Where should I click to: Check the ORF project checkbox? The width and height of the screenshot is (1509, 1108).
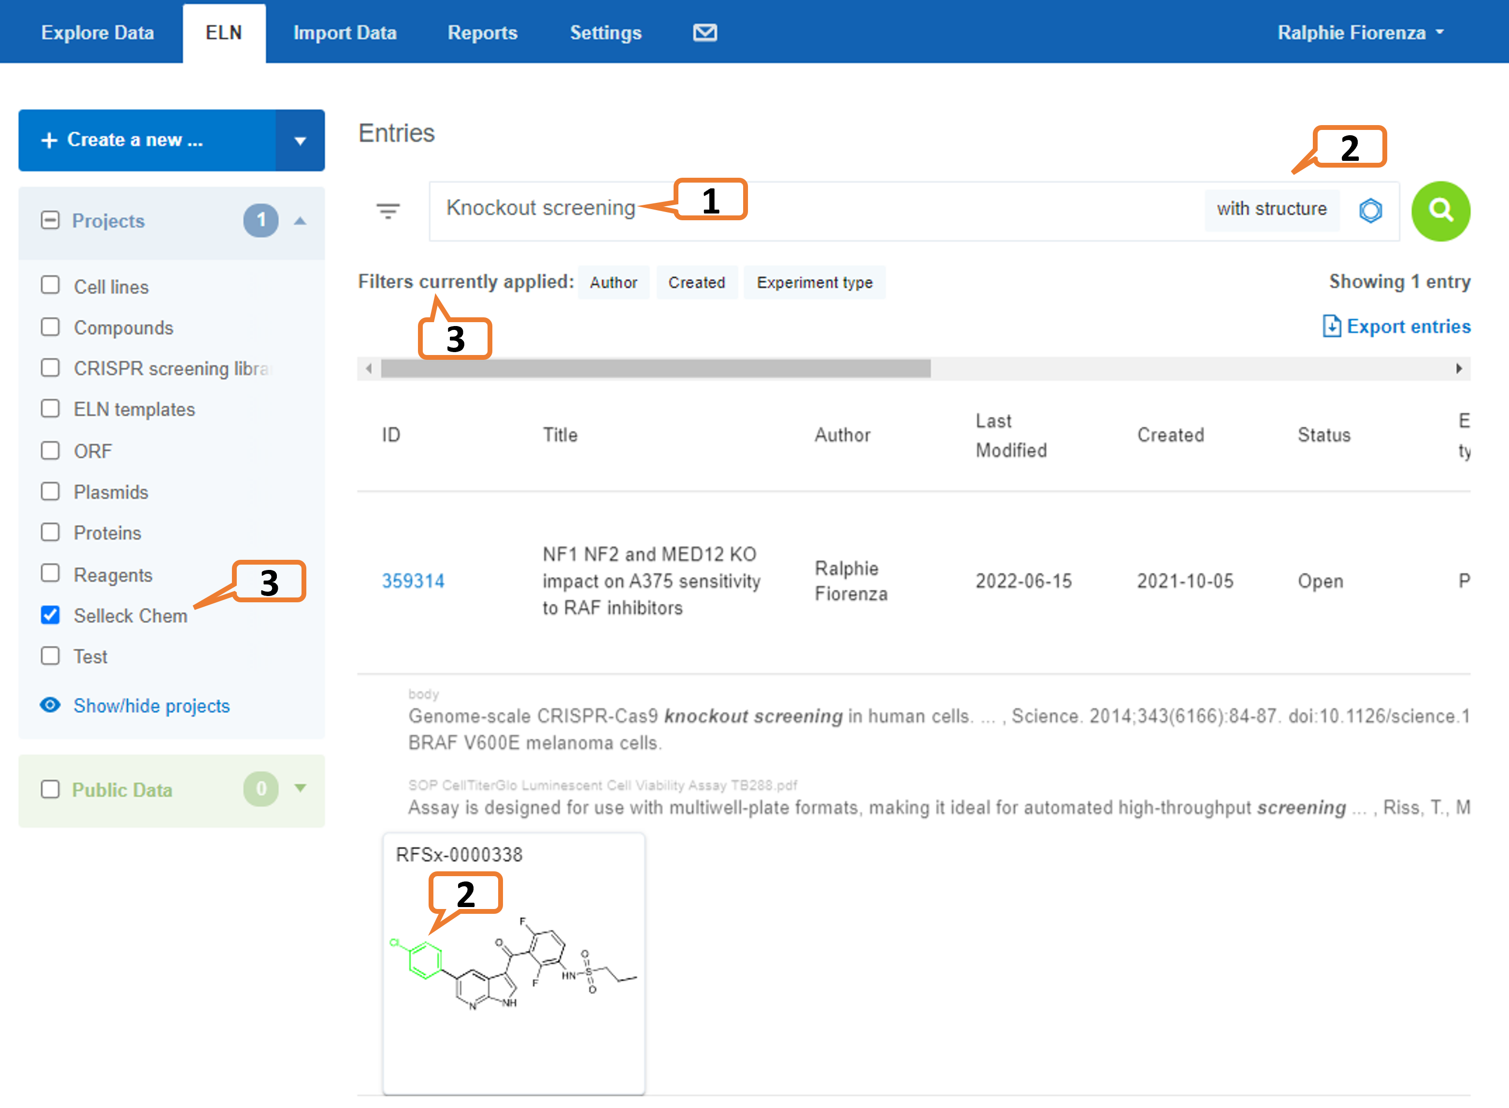50,450
